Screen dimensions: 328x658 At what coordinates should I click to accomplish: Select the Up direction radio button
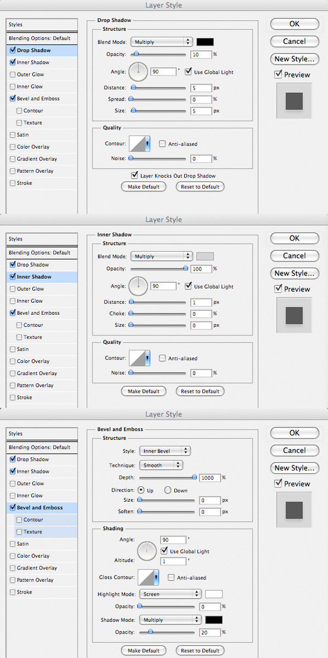pos(141,490)
